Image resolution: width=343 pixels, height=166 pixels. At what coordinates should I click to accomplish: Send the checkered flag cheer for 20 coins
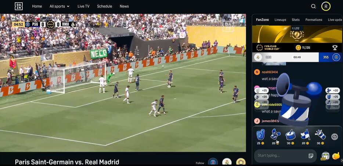[x=305, y=137]
